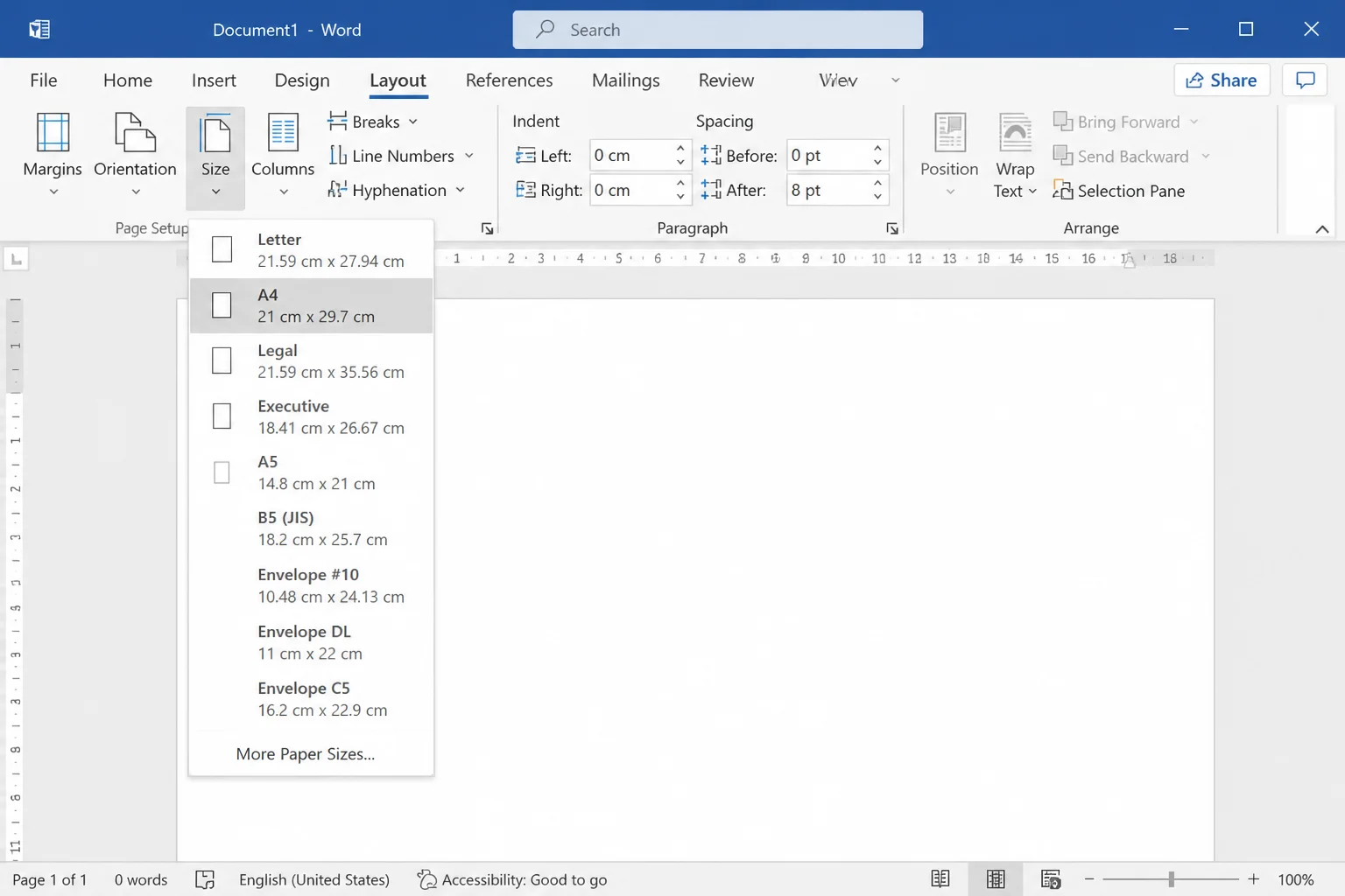Image resolution: width=1345 pixels, height=896 pixels.
Task: Click the 0 words counter
Action: 141,879
